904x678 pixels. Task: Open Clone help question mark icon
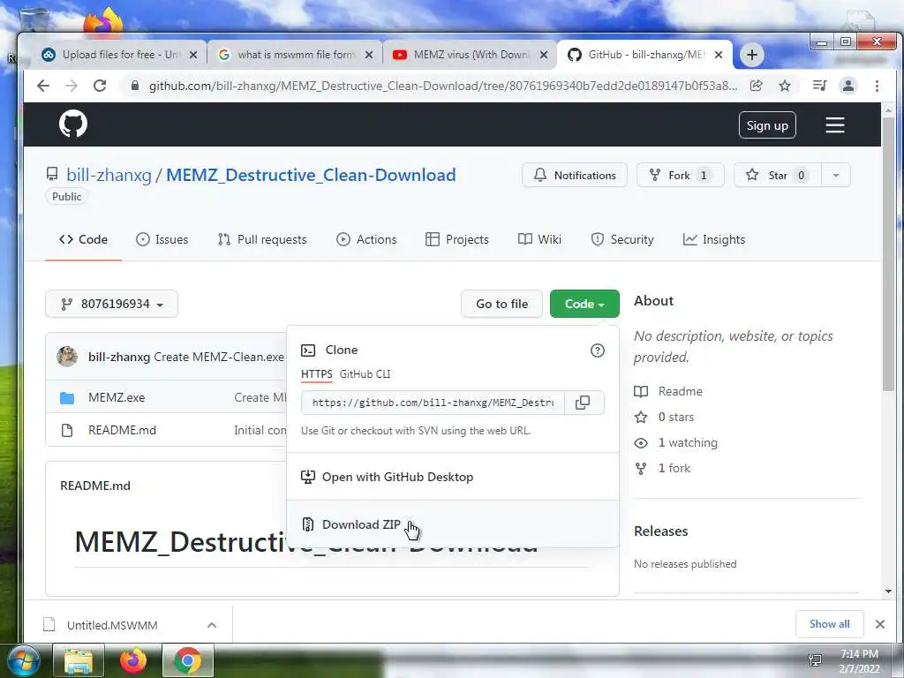[598, 350]
